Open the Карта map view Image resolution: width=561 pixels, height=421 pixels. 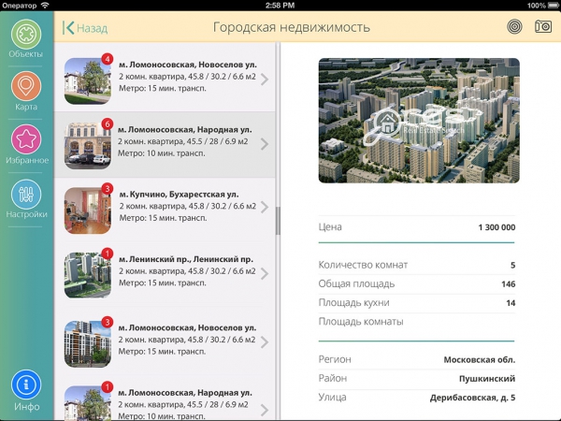(x=26, y=92)
